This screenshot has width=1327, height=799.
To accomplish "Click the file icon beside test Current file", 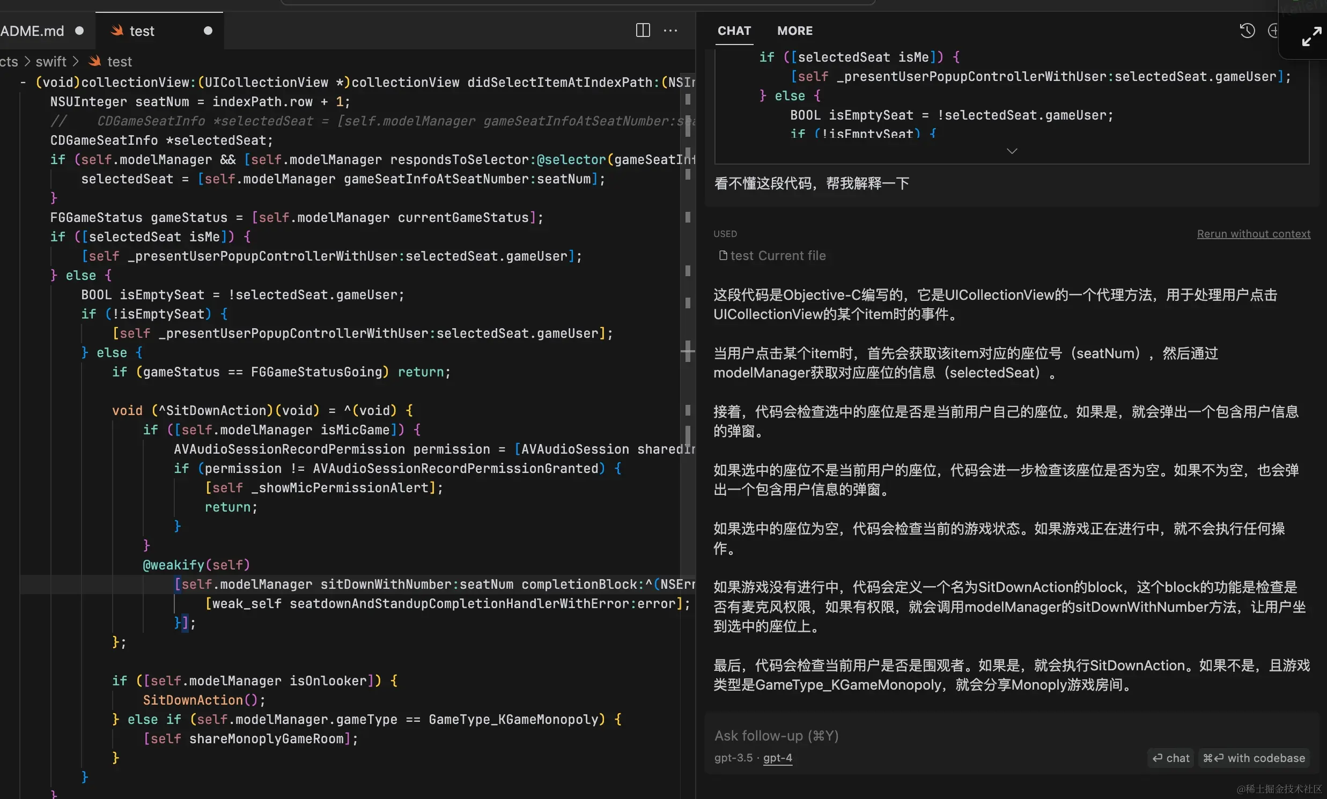I will (723, 255).
